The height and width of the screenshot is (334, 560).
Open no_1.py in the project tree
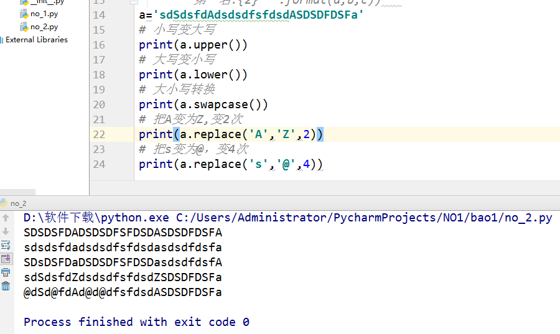click(x=44, y=14)
